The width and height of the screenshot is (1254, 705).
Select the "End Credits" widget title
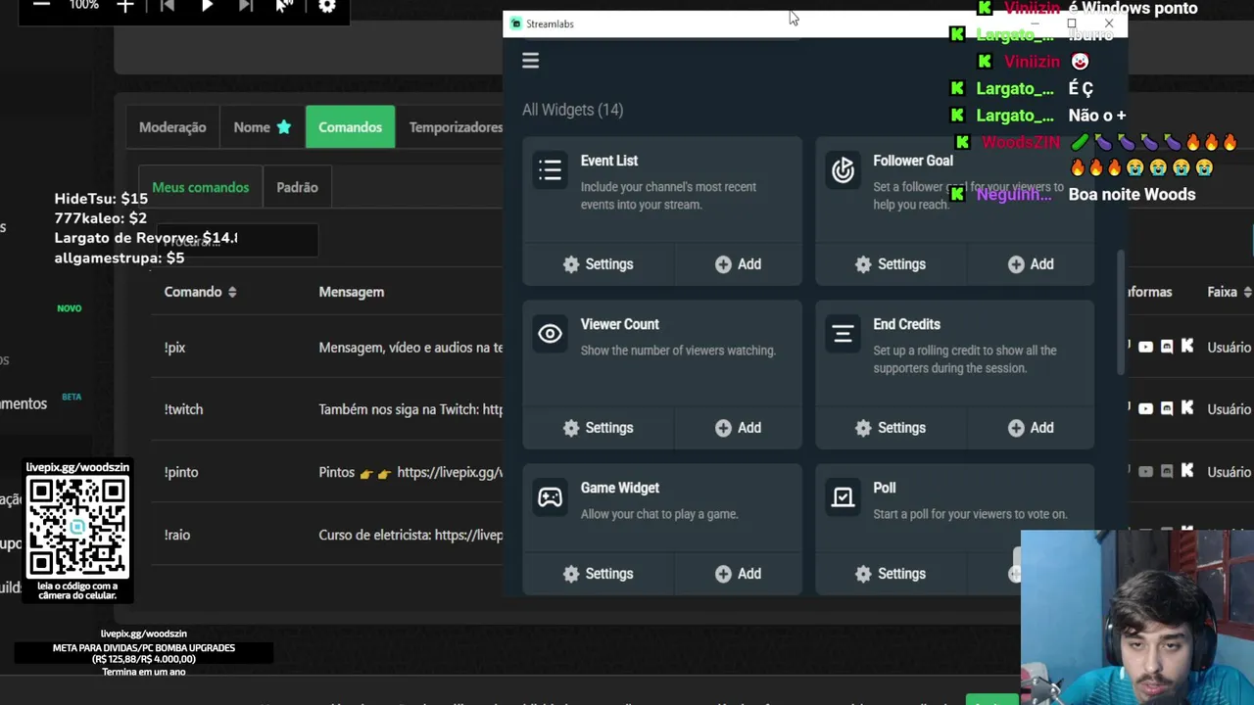coord(906,324)
